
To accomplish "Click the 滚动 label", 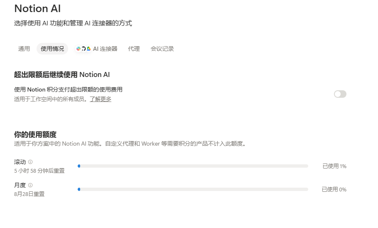I will click(x=20, y=162).
